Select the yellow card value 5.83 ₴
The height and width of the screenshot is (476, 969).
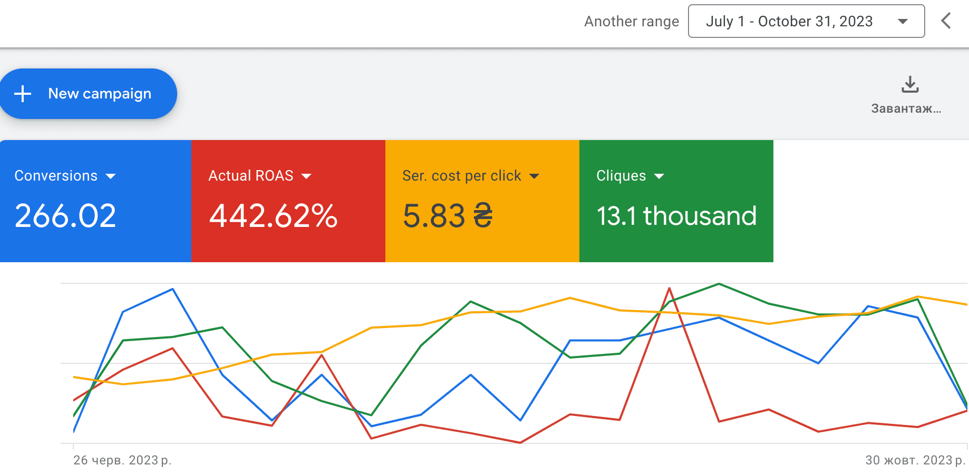tap(448, 216)
